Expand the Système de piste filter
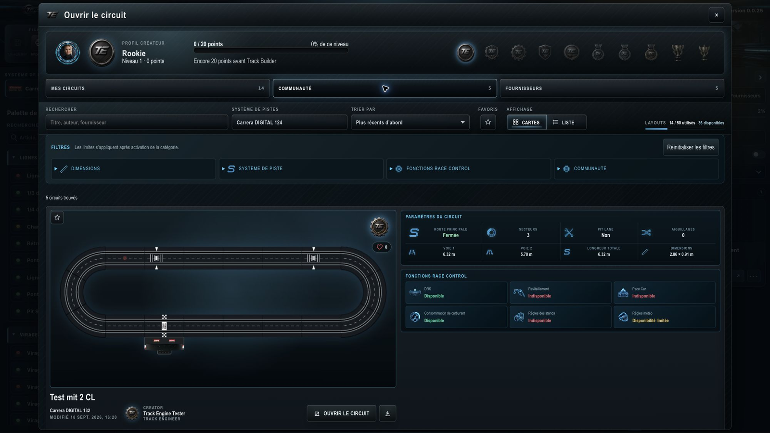 (x=301, y=169)
